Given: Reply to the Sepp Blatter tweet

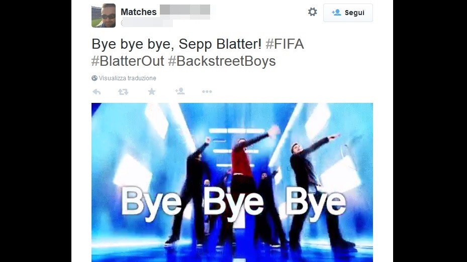Looking at the screenshot, I should 97,92.
